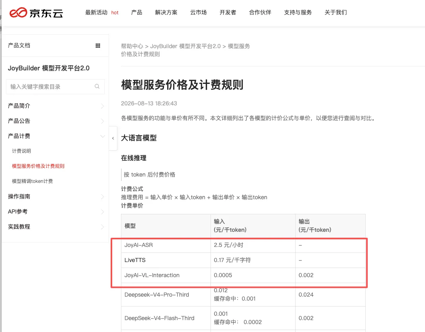Click the 大语言模型 section heading

(x=139, y=138)
